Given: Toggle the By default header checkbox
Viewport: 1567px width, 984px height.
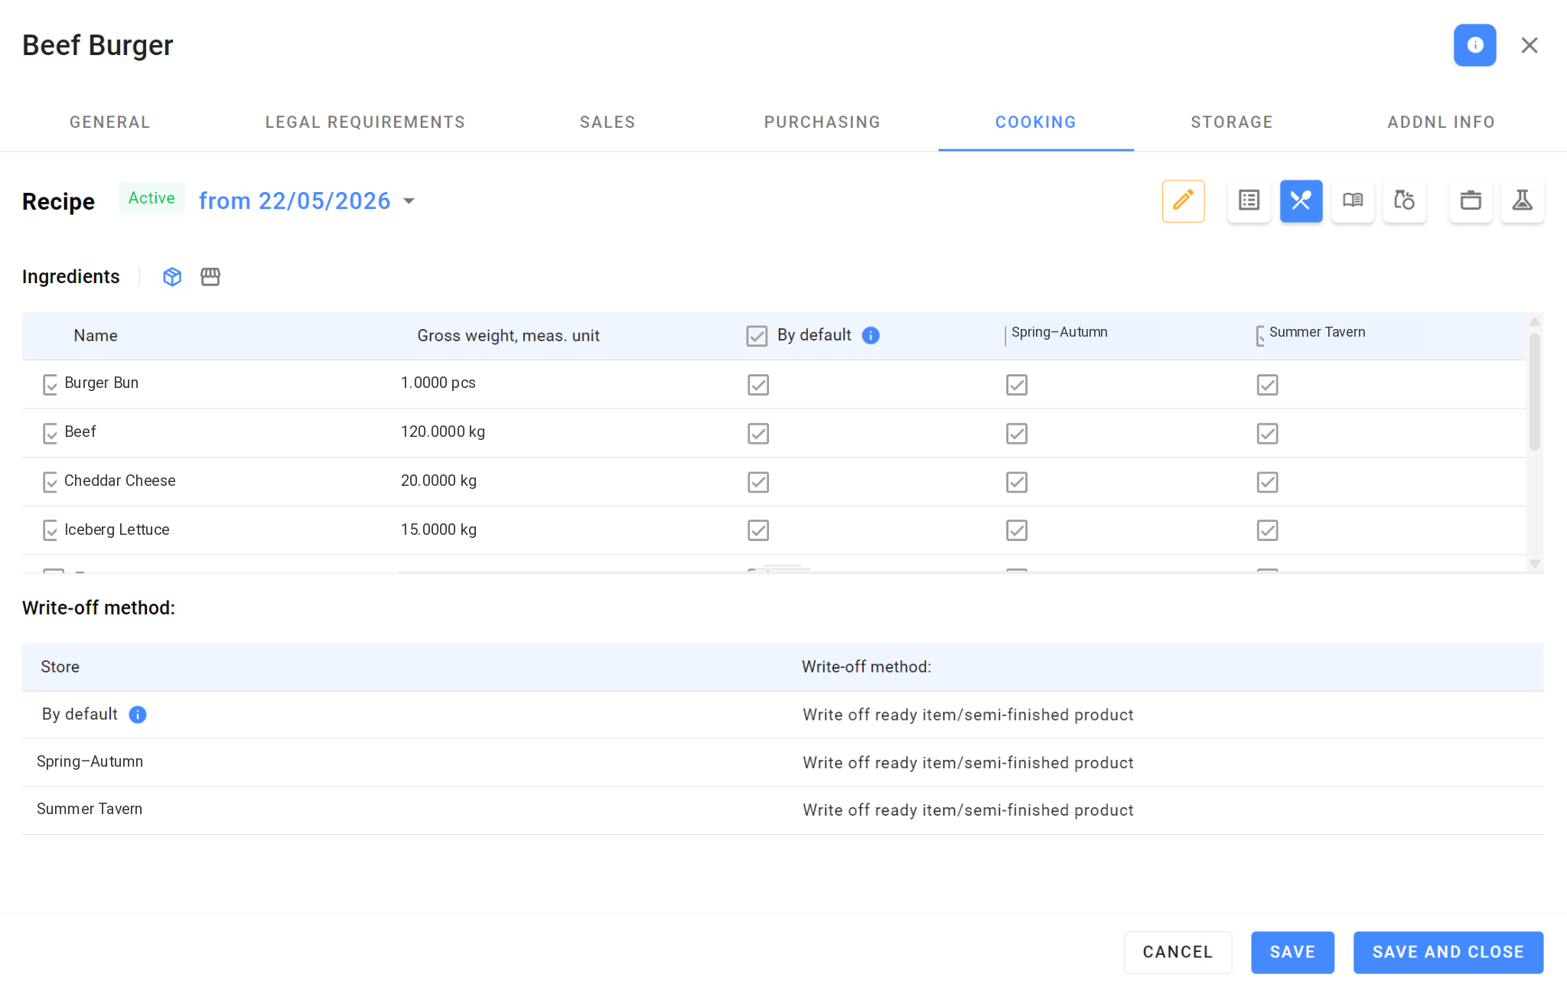Looking at the screenshot, I should (x=757, y=336).
